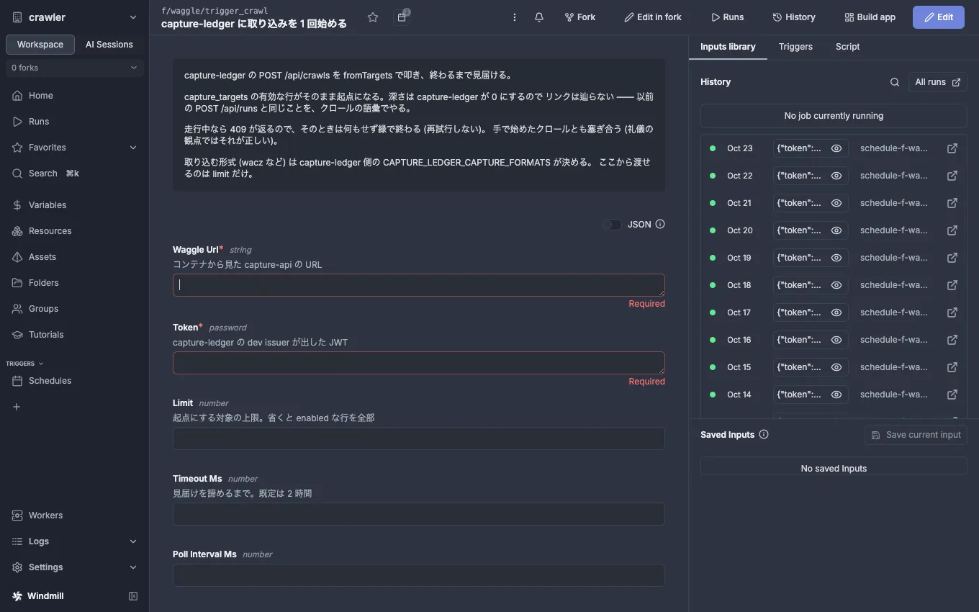Reveal Oct 16 run input with eye
This screenshot has width=979, height=612.
(836, 340)
